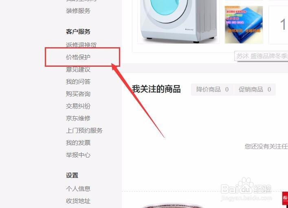Click the partially visible product tile with number 1
The image size is (288, 208).
(279, 25)
